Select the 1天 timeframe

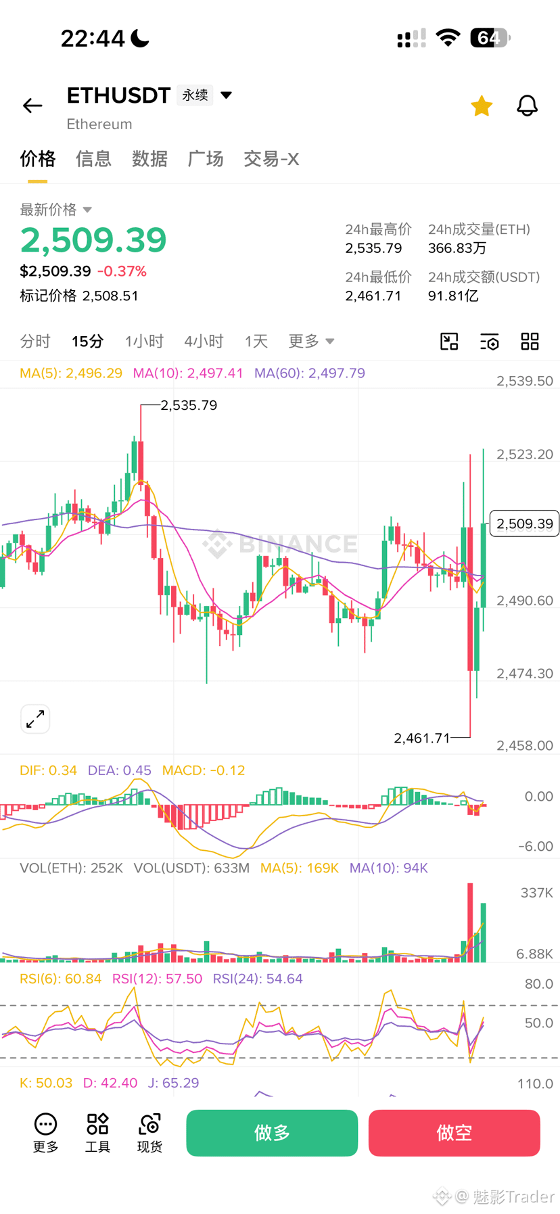pyautogui.click(x=256, y=342)
